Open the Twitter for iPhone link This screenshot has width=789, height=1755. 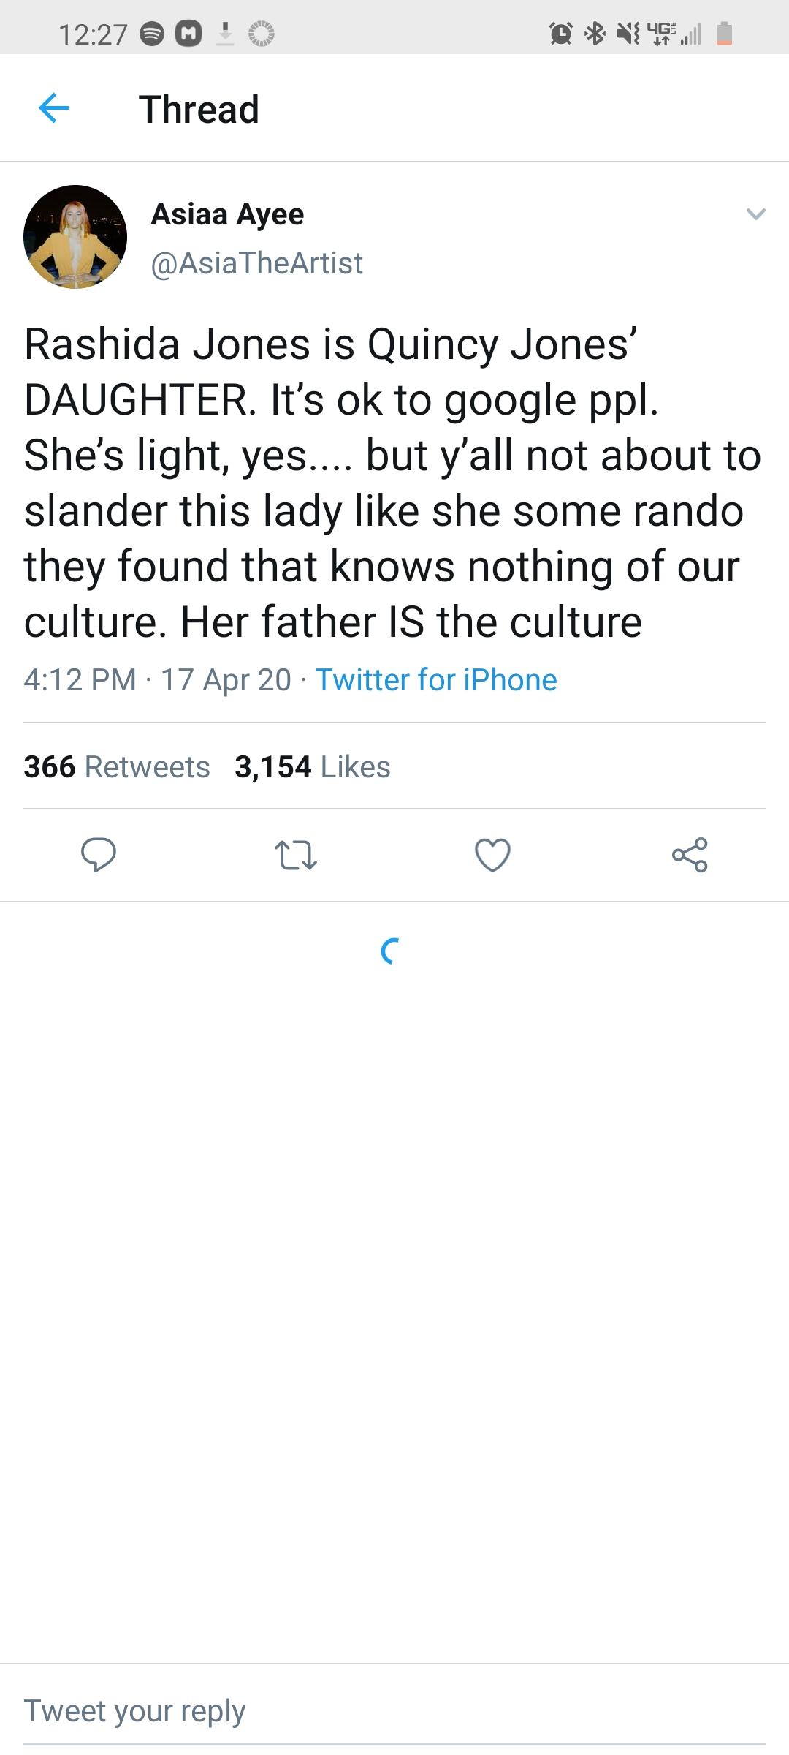tap(436, 679)
